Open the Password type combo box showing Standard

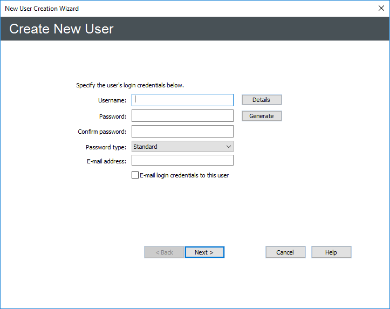tap(178, 147)
